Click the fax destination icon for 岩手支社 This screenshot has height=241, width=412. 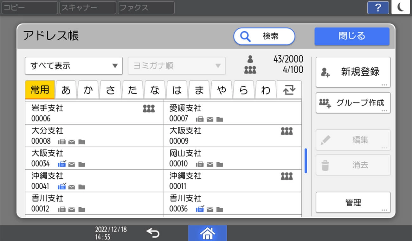pyautogui.click(x=149, y=108)
